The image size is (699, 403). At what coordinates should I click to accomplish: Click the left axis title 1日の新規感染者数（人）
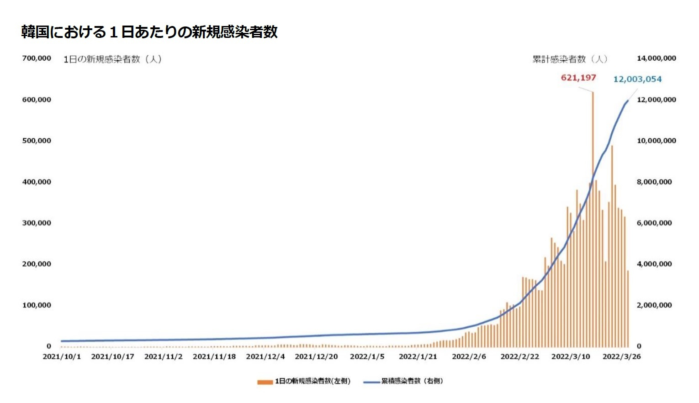(112, 59)
